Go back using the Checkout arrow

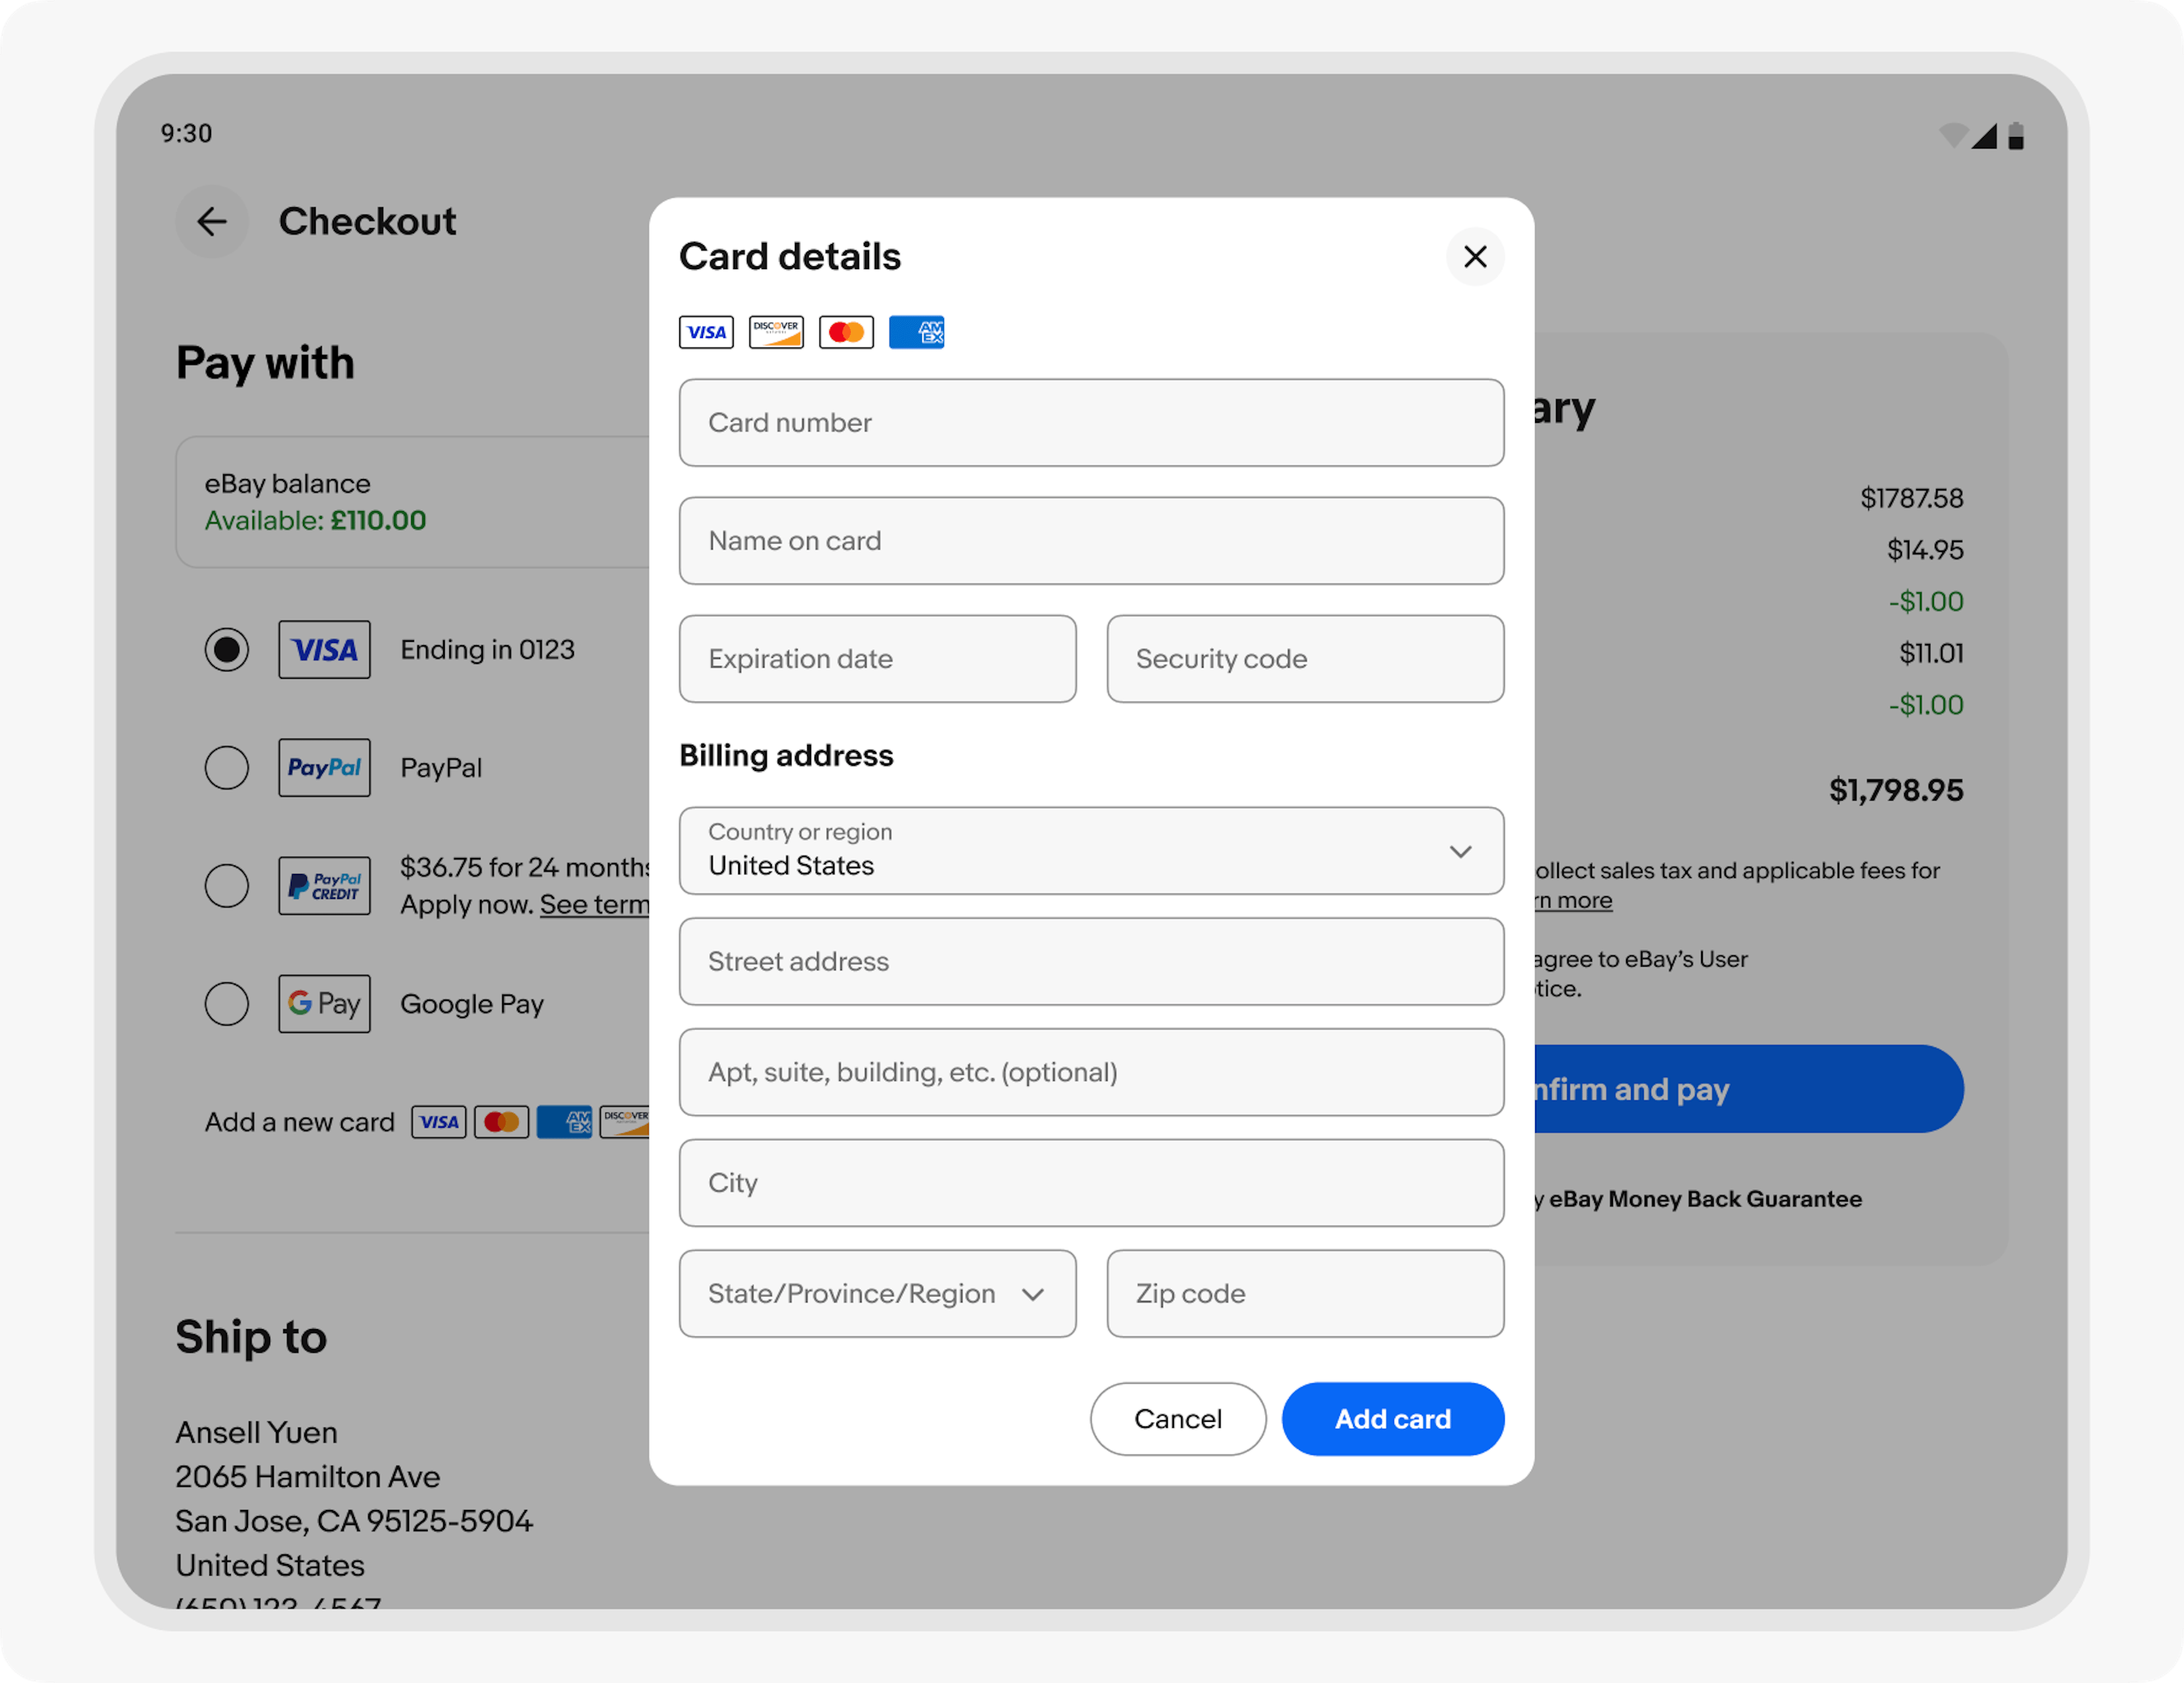coord(212,221)
